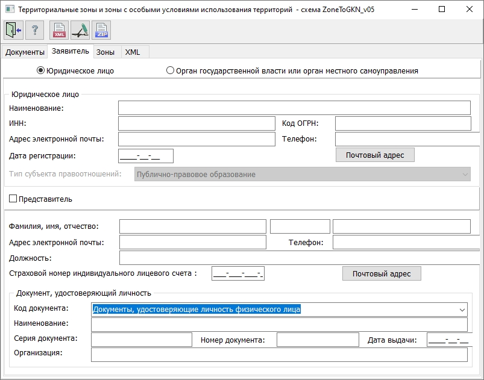Click the ZIP archive toolbar icon

(x=101, y=30)
